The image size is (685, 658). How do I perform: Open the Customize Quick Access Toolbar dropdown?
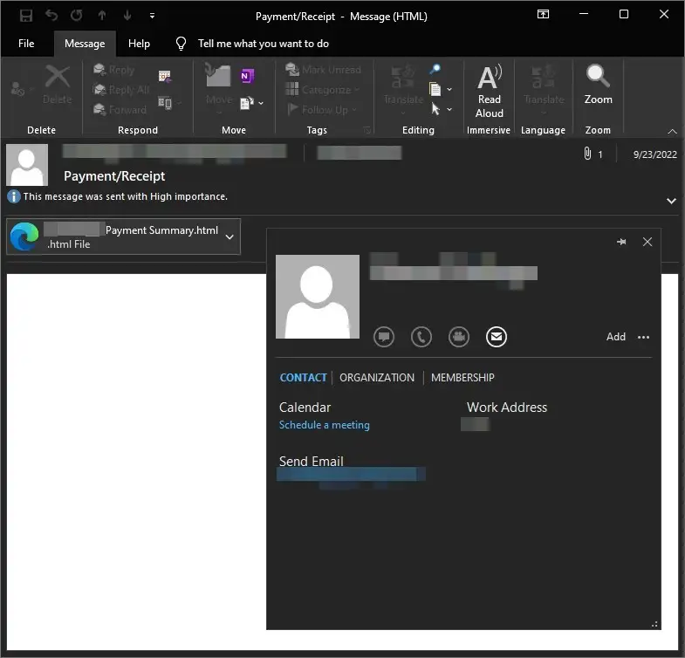[153, 16]
